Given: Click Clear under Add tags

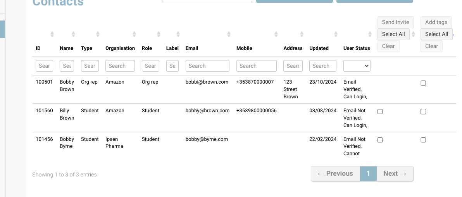Looking at the screenshot, I should (x=431, y=46).
